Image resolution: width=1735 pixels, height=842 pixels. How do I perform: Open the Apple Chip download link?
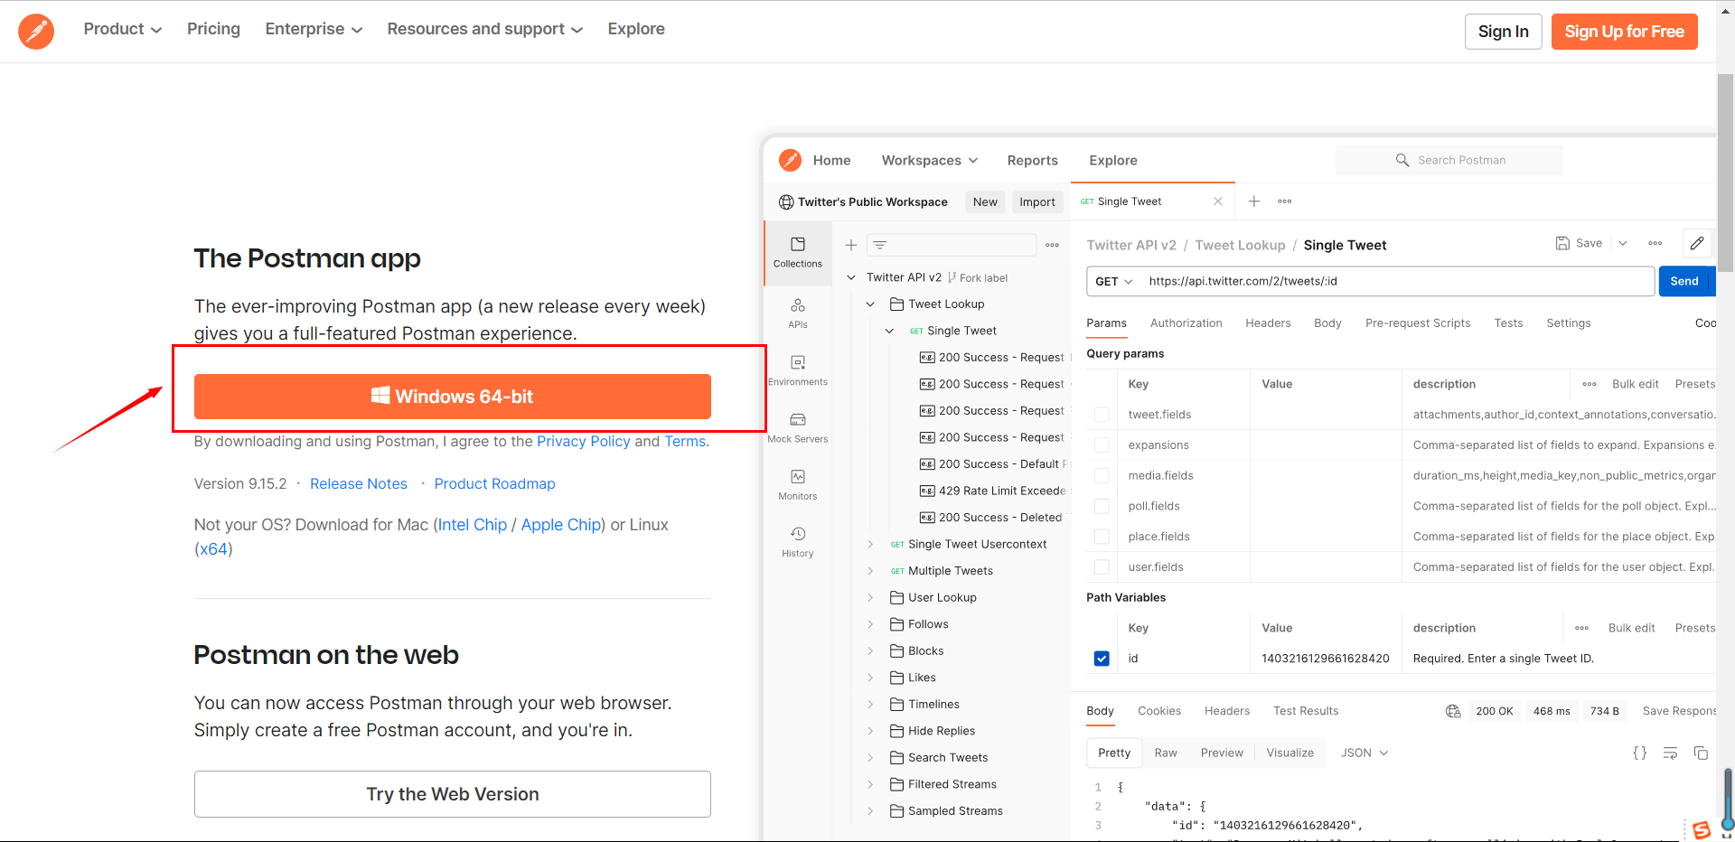(561, 525)
